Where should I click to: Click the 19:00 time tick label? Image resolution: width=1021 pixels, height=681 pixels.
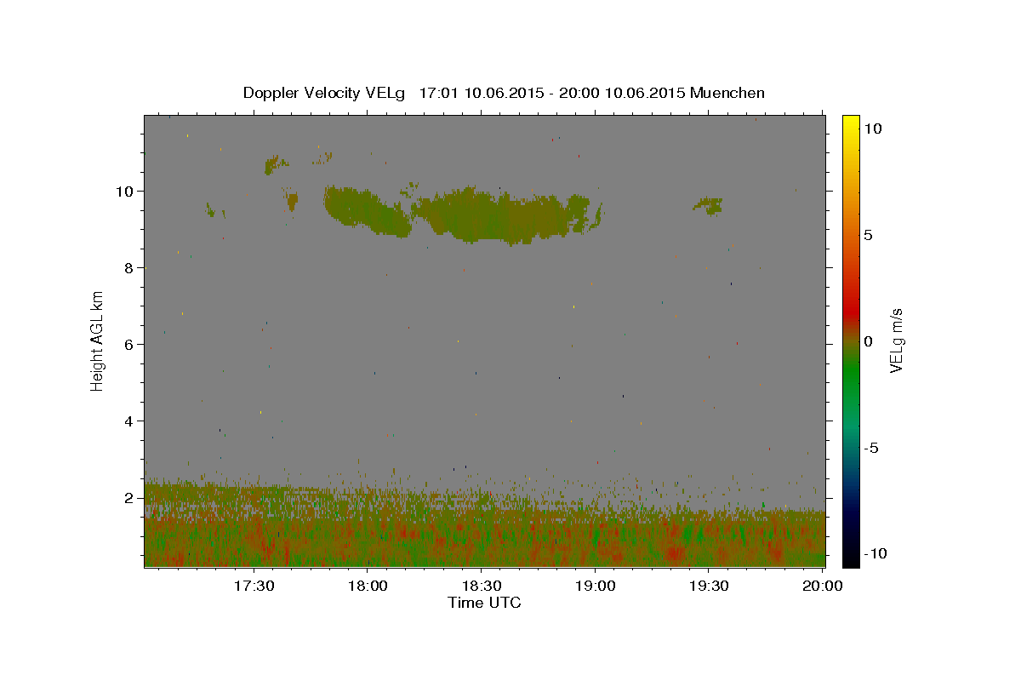click(x=596, y=586)
